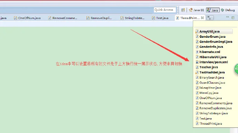Click the file icon beside HibernateUtil.java

[x=197, y=57]
